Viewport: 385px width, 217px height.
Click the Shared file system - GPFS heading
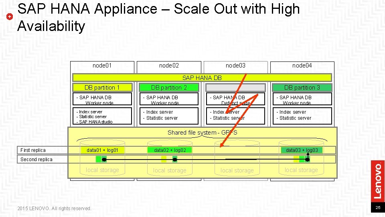pos(202,133)
